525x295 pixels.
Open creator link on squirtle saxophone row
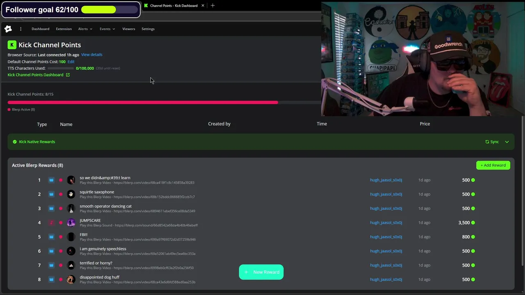tap(386, 194)
